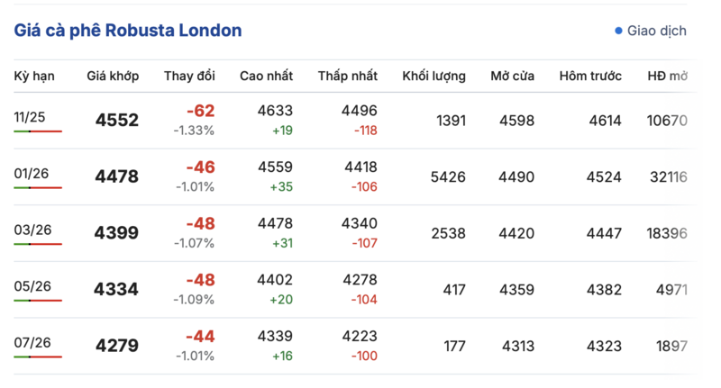The height and width of the screenshot is (388, 721).
Task: Click the Khối lượng column header
Action: (x=434, y=76)
